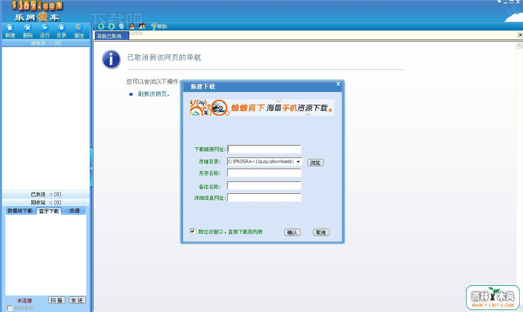
Task: Uncheck 跳过该窗口，直接下载到列表 checkbox
Action: click(192, 232)
